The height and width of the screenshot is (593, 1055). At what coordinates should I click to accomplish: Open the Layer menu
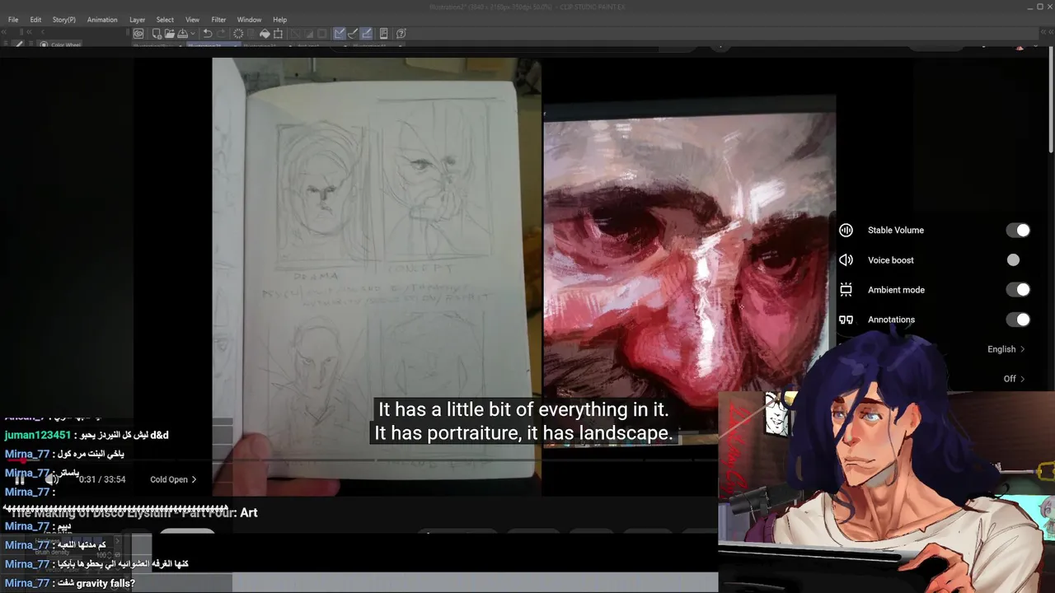(x=137, y=20)
